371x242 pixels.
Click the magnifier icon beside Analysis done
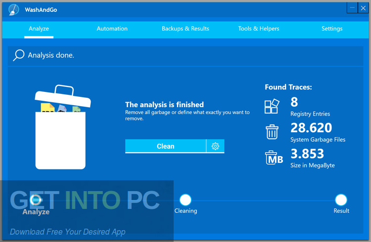click(x=19, y=55)
